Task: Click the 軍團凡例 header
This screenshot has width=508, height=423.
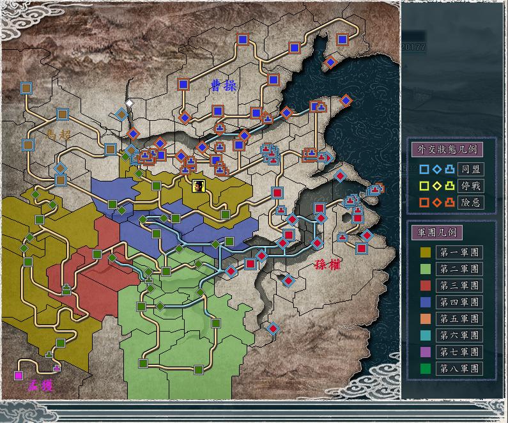Action: [437, 232]
